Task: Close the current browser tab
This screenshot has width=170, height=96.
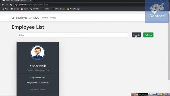Action: coord(30,1)
